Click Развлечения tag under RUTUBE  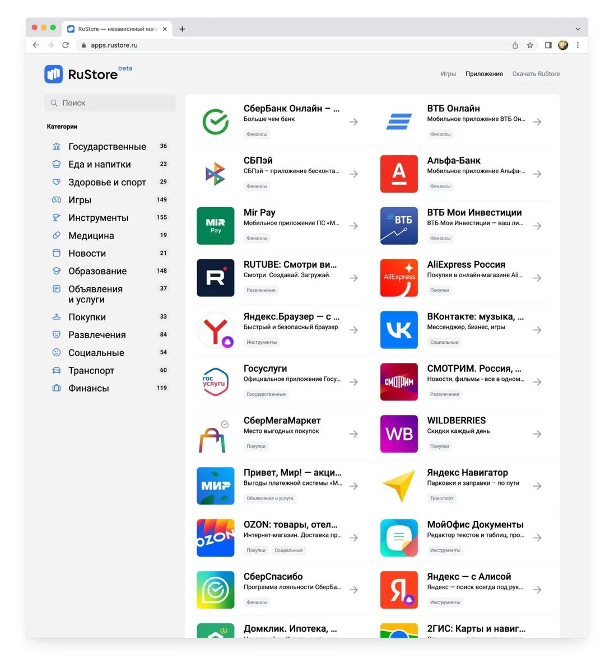(261, 291)
